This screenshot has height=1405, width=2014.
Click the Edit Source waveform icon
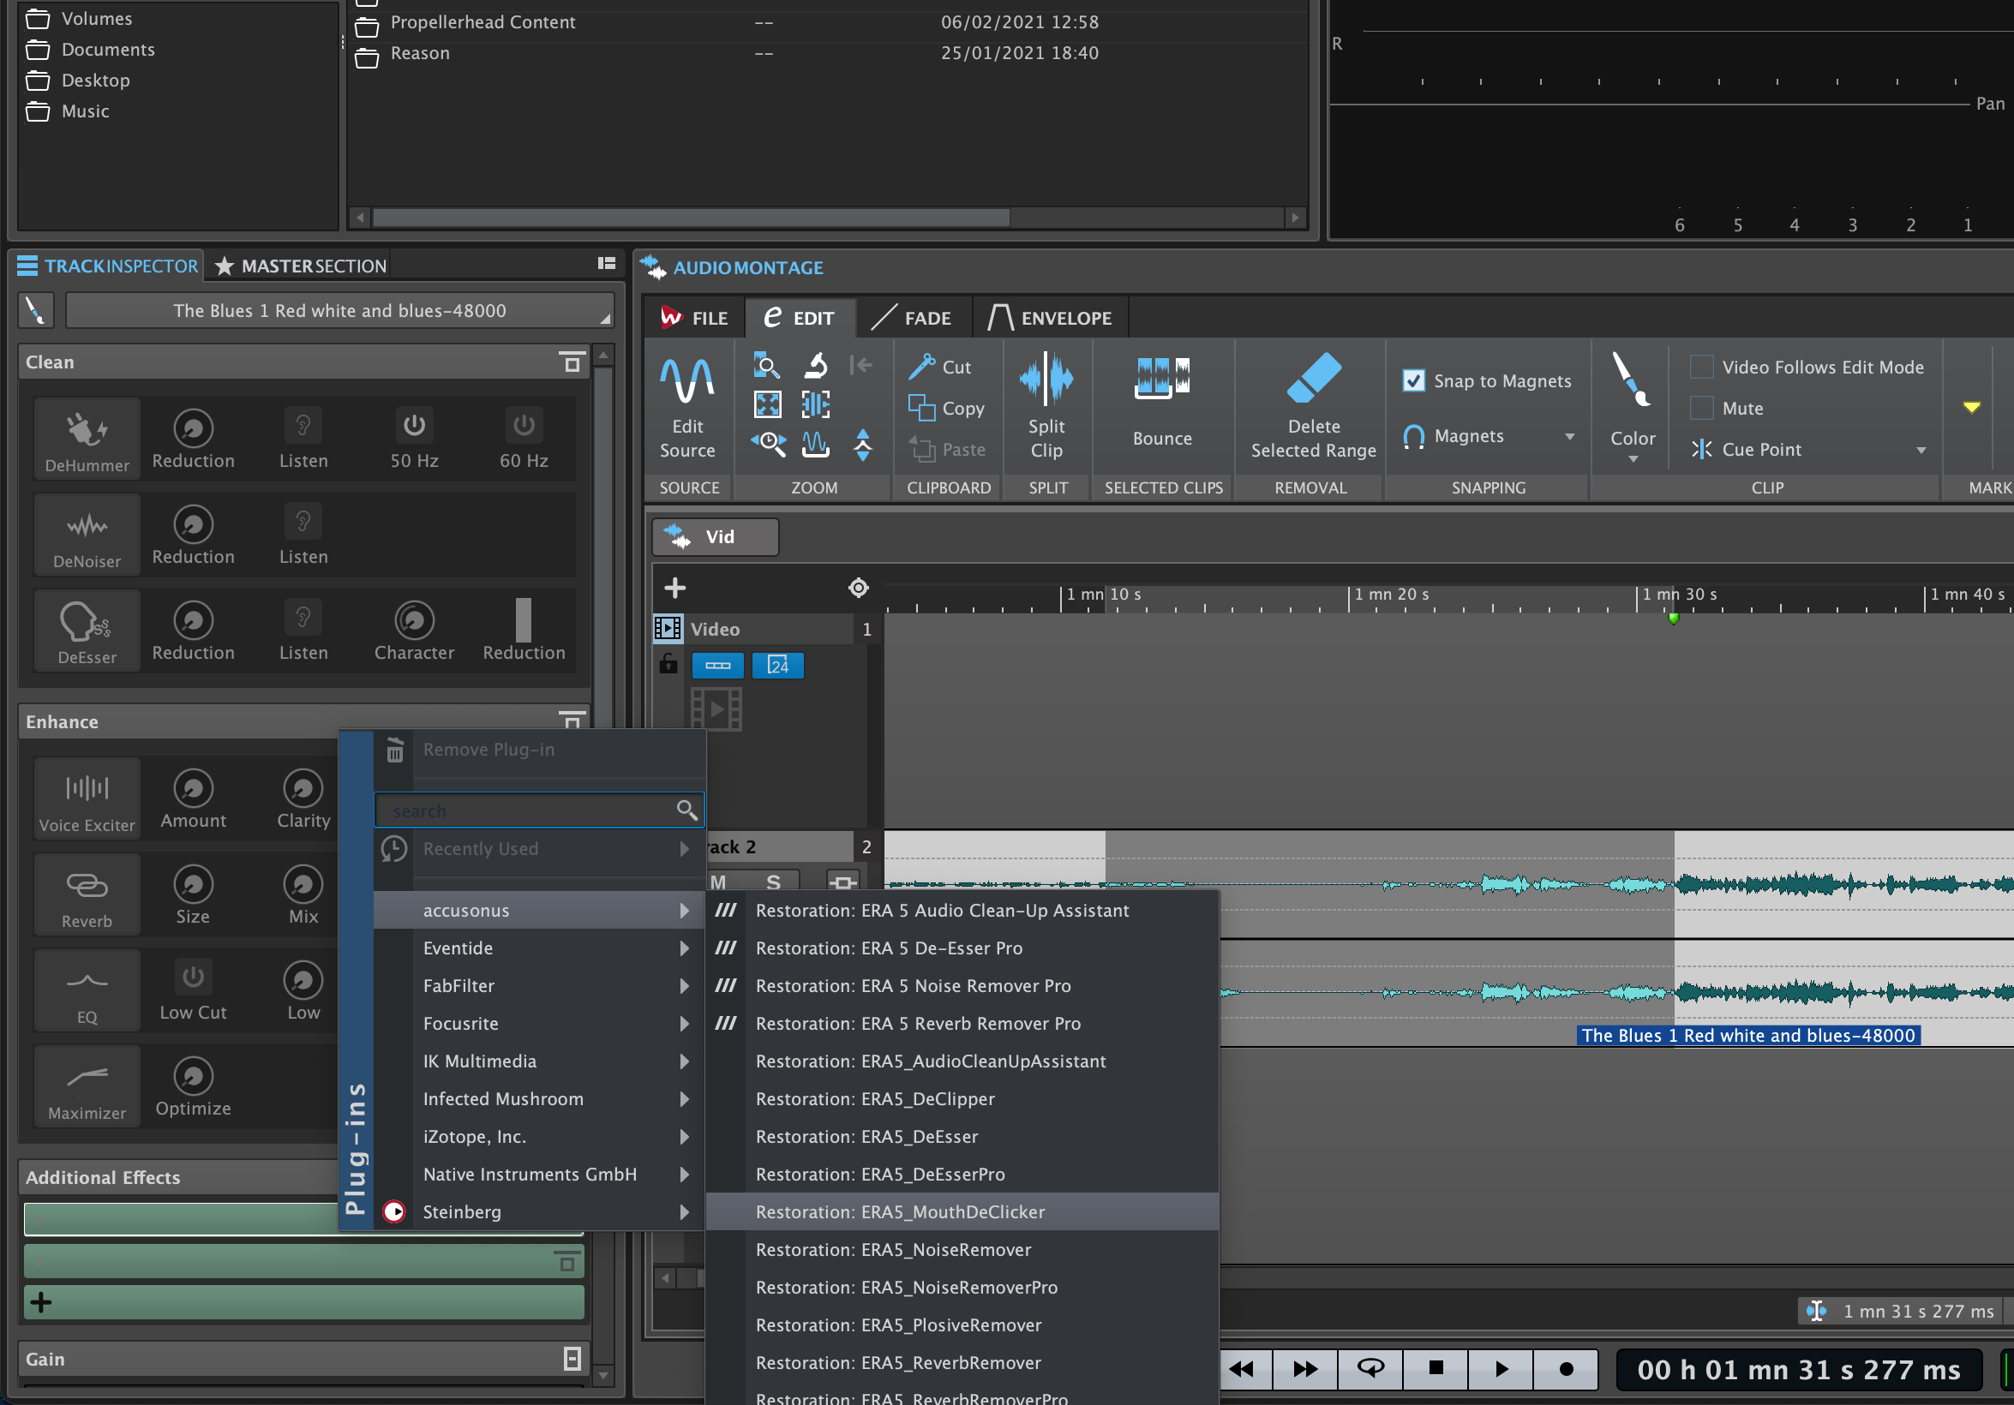tap(687, 380)
